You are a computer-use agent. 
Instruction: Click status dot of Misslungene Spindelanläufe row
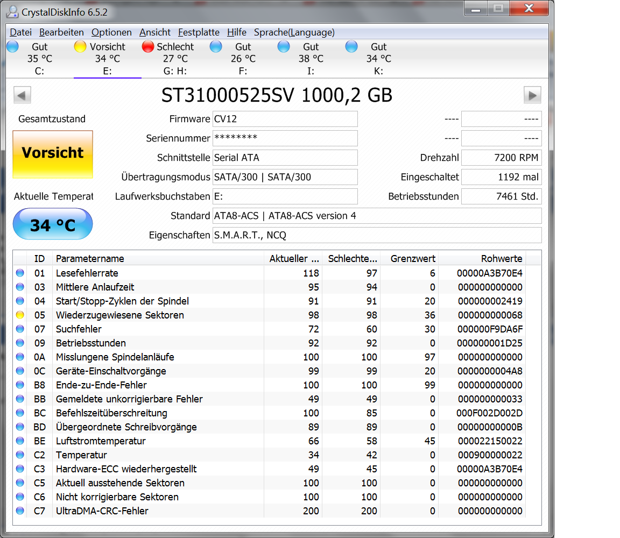20,357
